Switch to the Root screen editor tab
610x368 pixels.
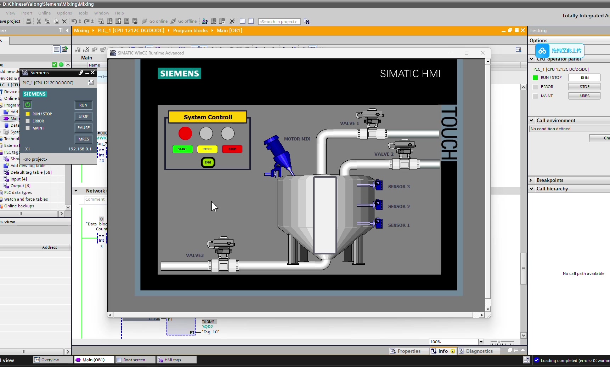coord(135,360)
